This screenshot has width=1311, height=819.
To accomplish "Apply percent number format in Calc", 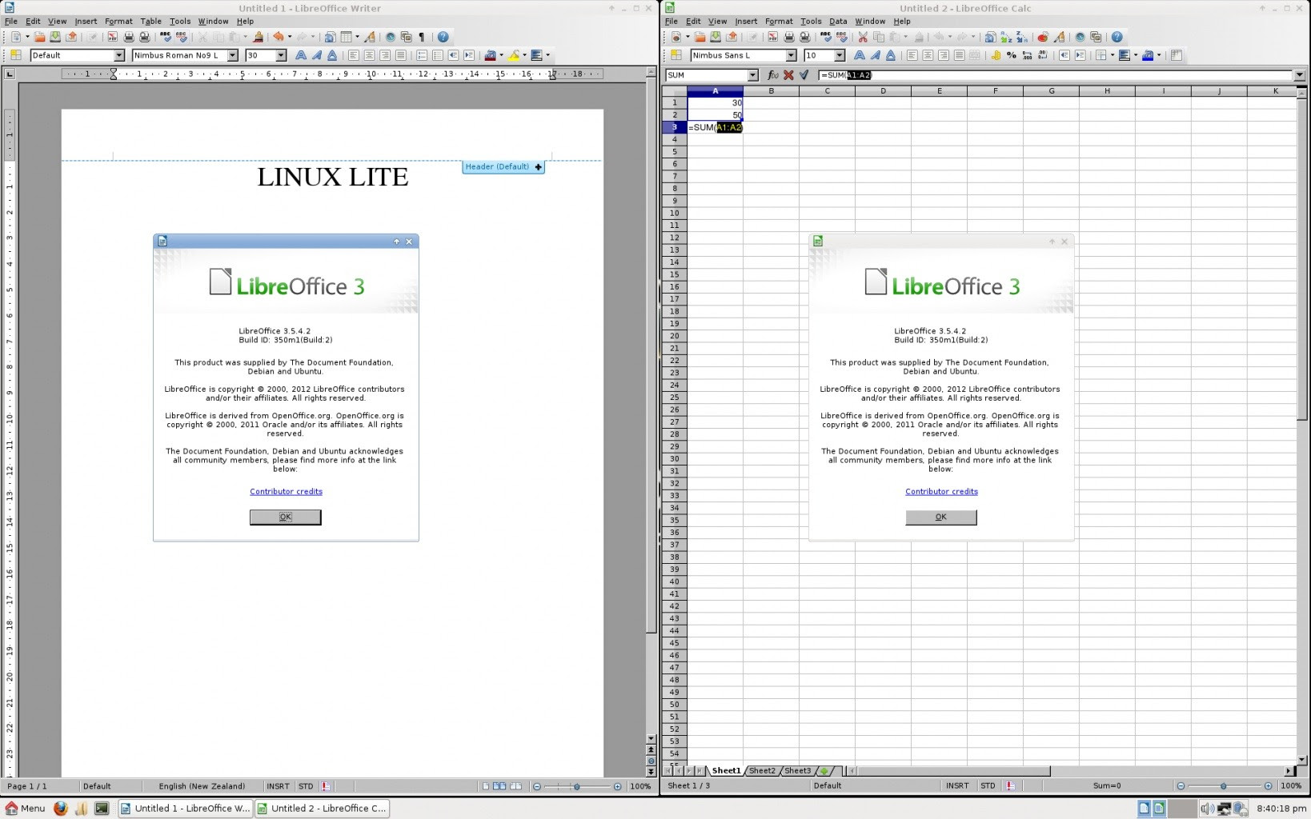I will [x=1012, y=55].
